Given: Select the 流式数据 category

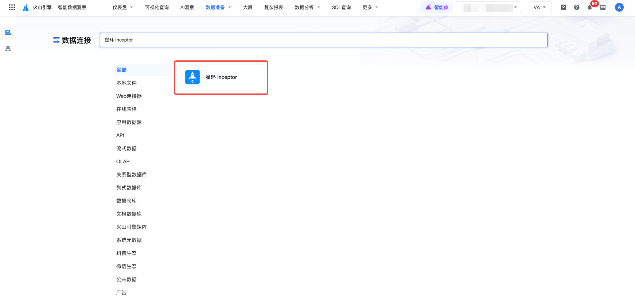Looking at the screenshot, I should (126, 148).
